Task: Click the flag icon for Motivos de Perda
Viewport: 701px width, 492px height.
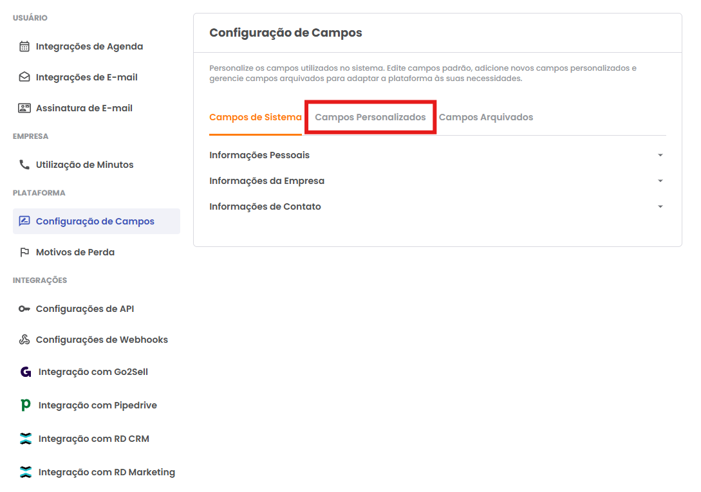Action: pyautogui.click(x=24, y=252)
